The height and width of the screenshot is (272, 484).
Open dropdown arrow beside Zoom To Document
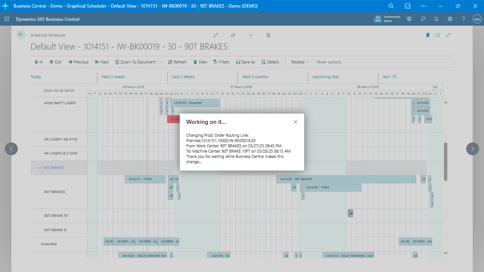(x=161, y=62)
